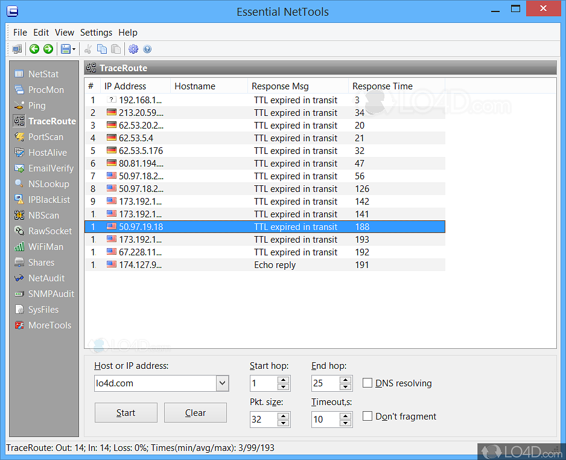This screenshot has width=566, height=460.
Task: Click the Help question mark toolbar icon
Action: pyautogui.click(x=147, y=49)
